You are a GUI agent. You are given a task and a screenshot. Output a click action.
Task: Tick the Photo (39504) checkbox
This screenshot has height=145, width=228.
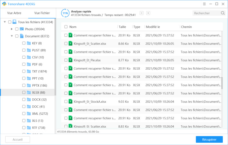coord(17,29)
